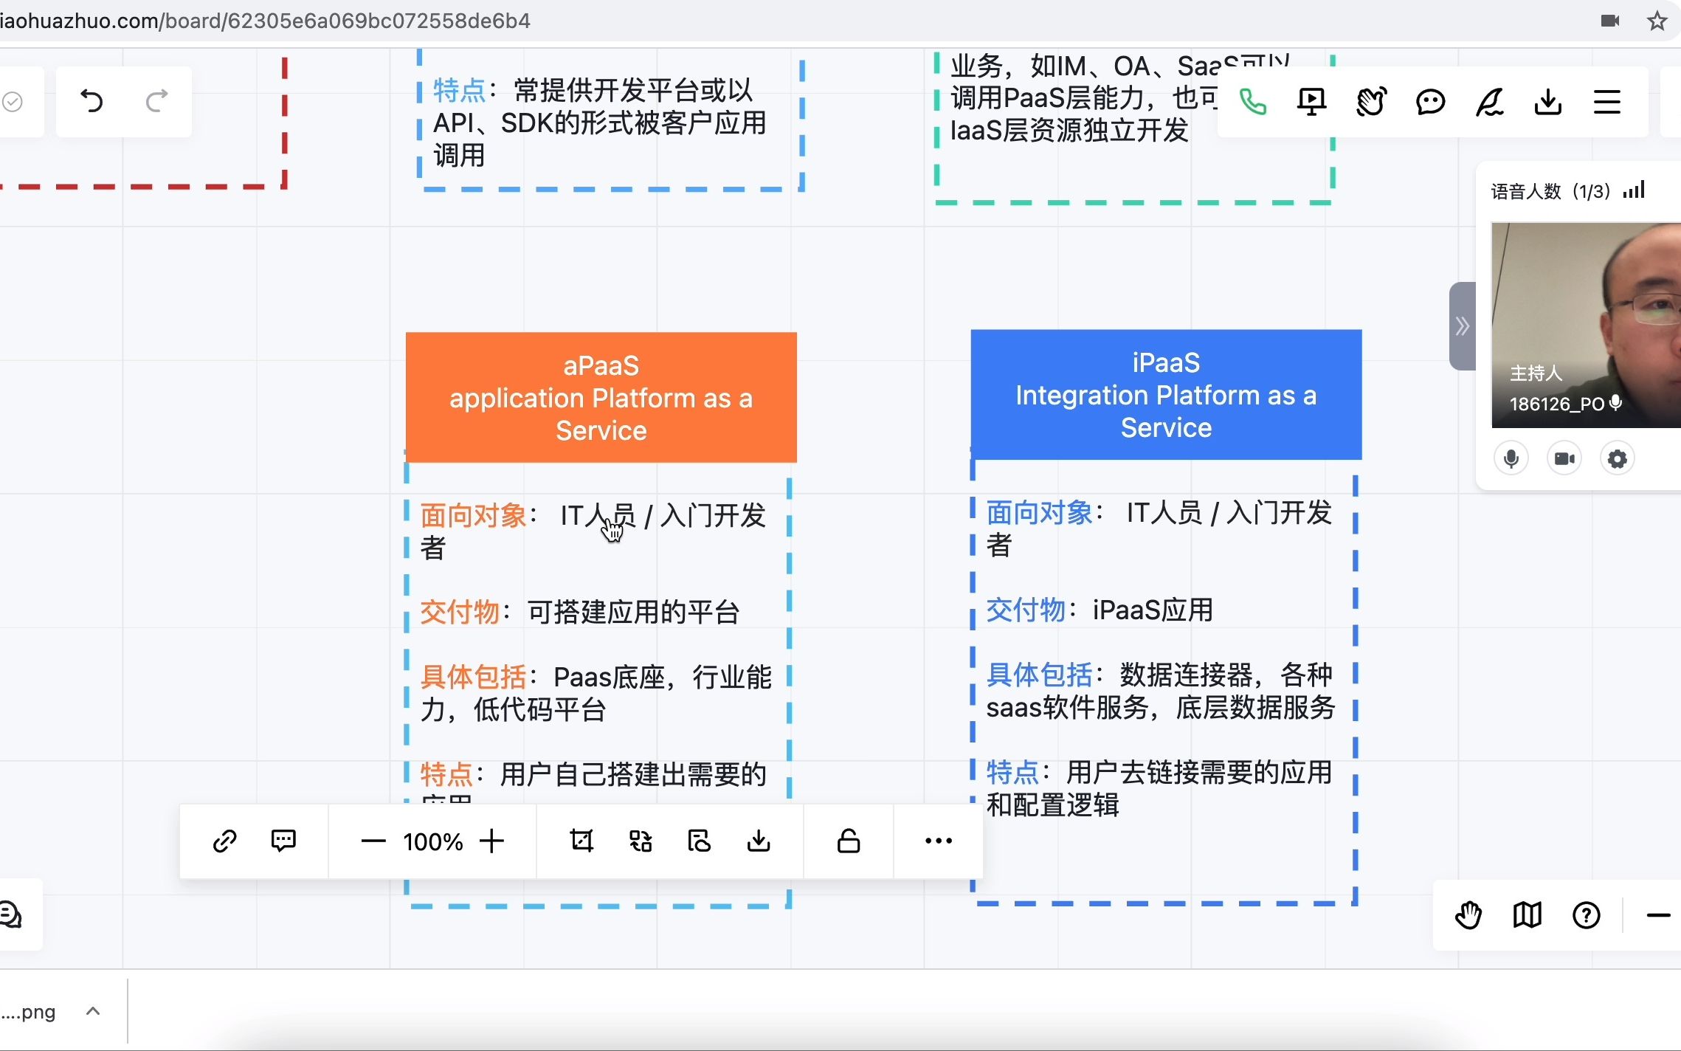Open help question mark icon

click(x=1587, y=915)
